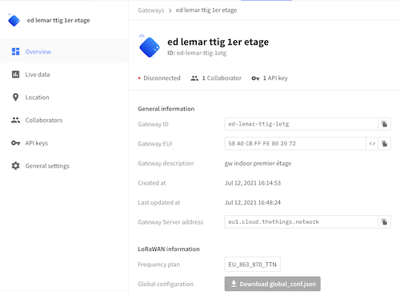Copy the Gateway Server address
The height and width of the screenshot is (295, 400).
click(385, 221)
